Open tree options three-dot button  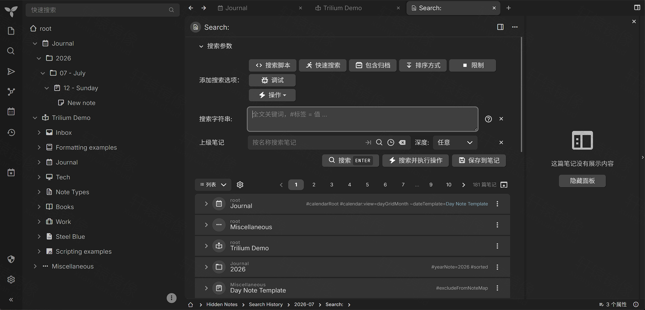click(171, 298)
